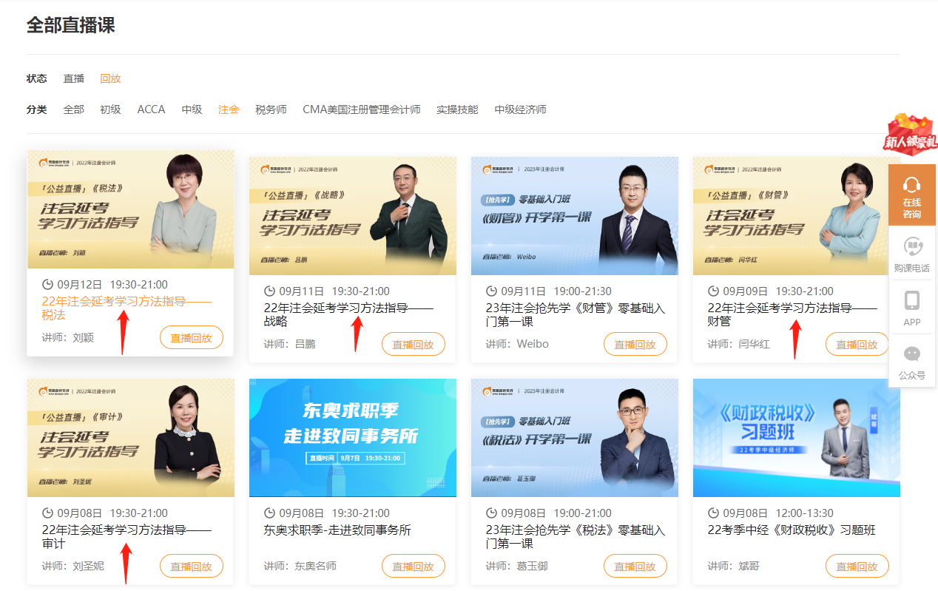Select the 直播 status filter
Viewport: 938px width, 591px height.
click(x=74, y=78)
